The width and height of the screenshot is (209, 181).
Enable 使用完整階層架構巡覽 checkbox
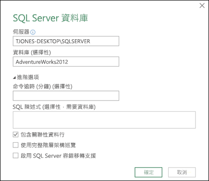point(15,145)
